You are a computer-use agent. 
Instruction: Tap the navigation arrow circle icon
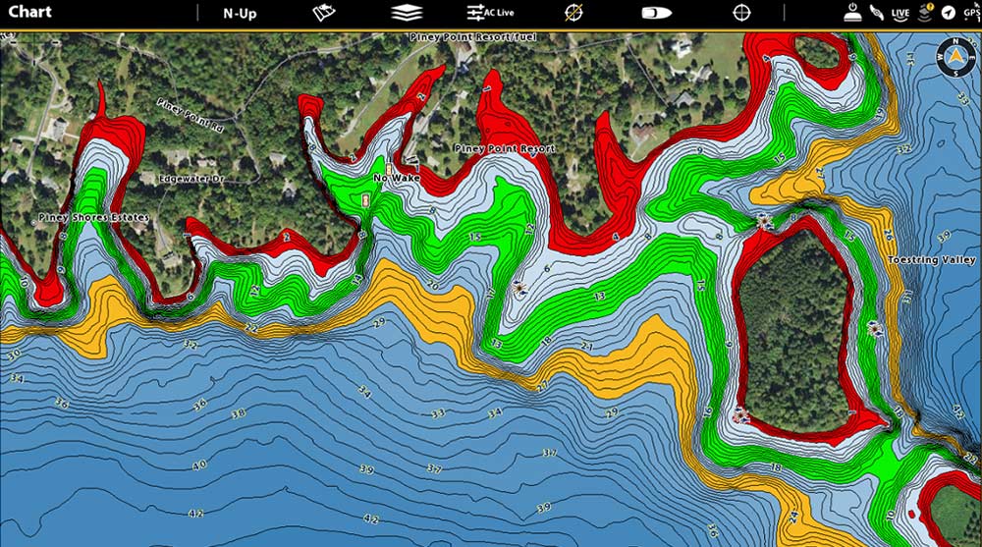click(949, 13)
